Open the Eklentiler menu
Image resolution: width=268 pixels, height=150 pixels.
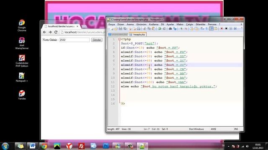(x=201, y=25)
